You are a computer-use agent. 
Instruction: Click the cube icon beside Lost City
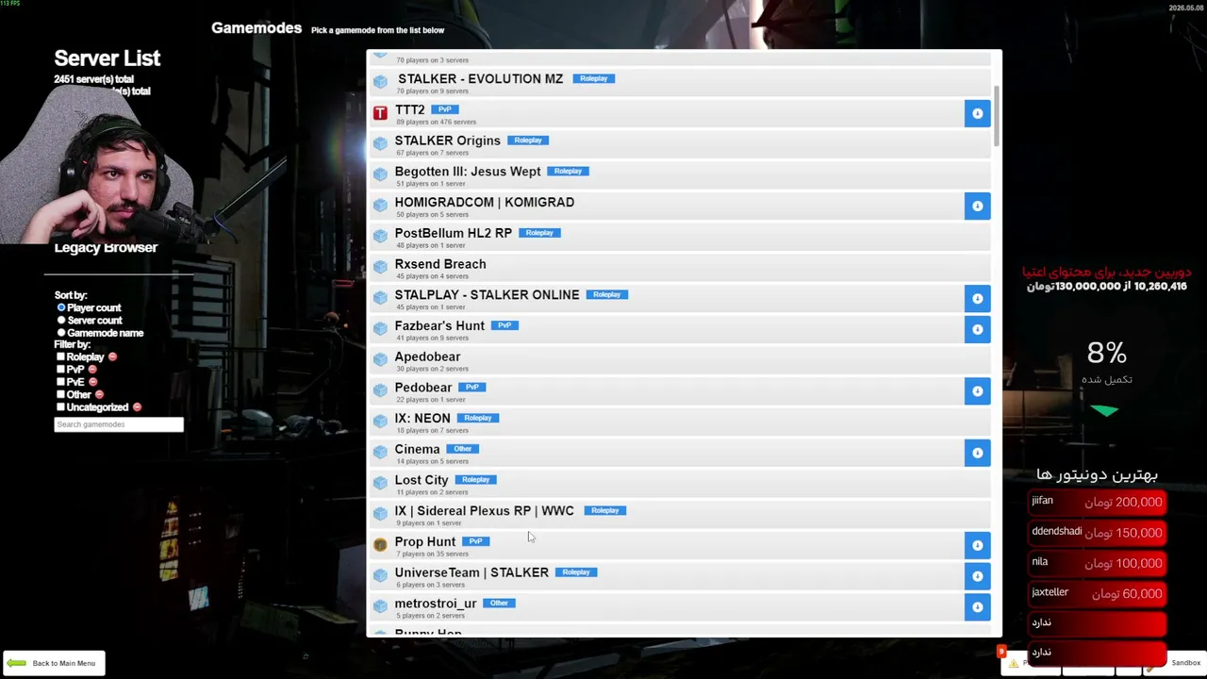tap(380, 483)
